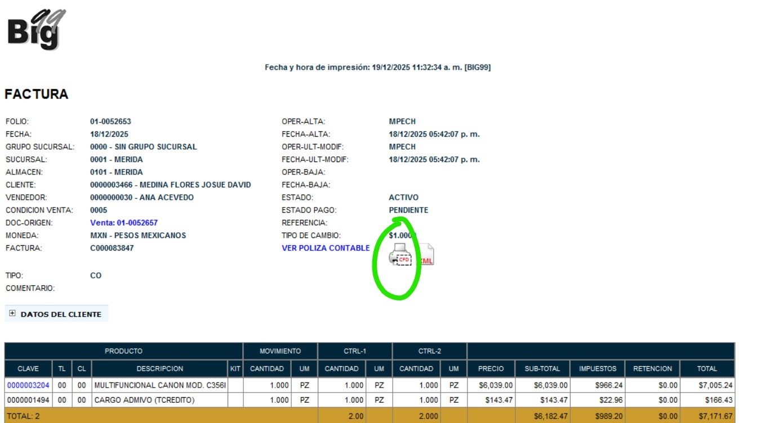Click the CLAVE column header
Viewport: 761px width, 423px height.
coord(28,369)
